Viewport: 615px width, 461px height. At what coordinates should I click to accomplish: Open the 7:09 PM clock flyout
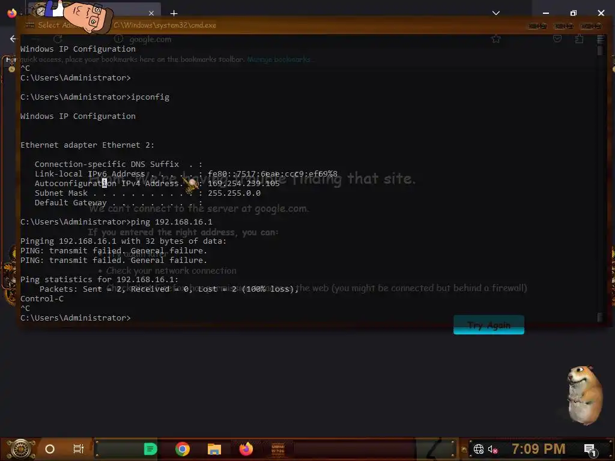click(538, 449)
